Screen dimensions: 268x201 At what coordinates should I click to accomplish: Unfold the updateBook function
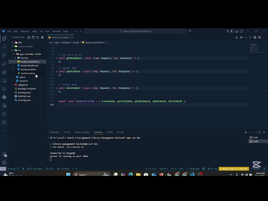click(57, 72)
